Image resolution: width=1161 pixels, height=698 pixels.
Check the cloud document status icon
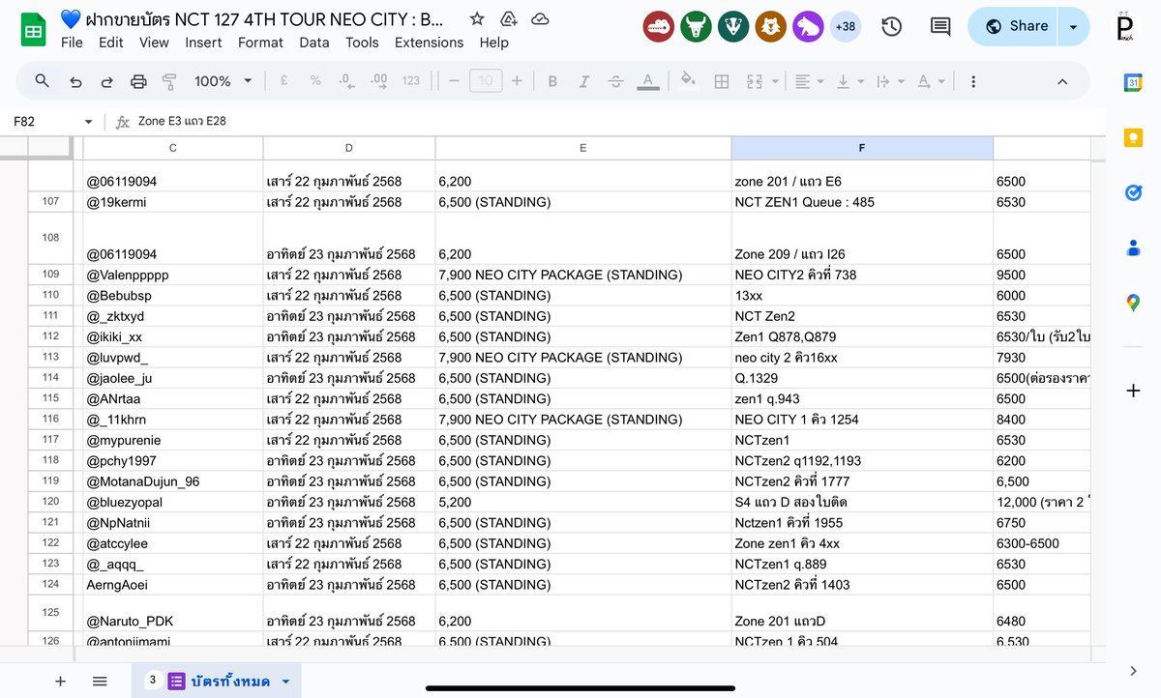[x=540, y=18]
